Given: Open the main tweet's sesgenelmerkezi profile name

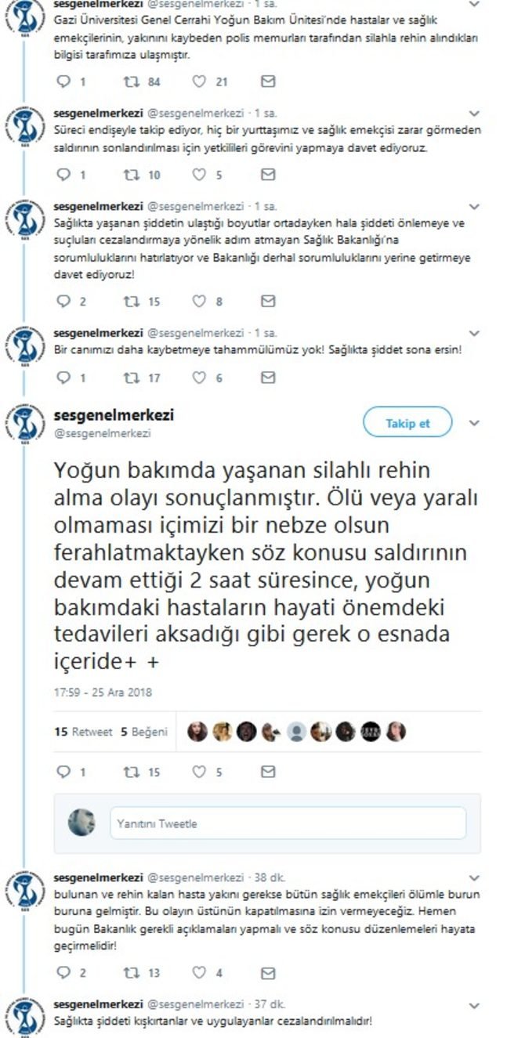Looking at the screenshot, I should [114, 415].
